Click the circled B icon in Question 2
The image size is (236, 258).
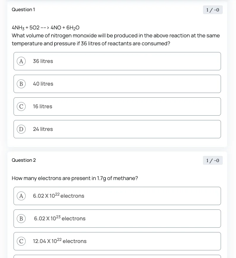pyautogui.click(x=21, y=218)
